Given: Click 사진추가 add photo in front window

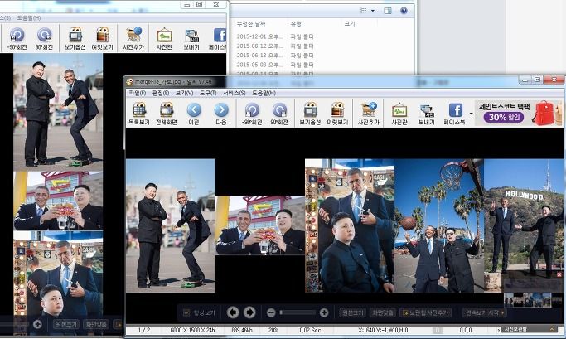Looking at the screenshot, I should click(368, 114).
